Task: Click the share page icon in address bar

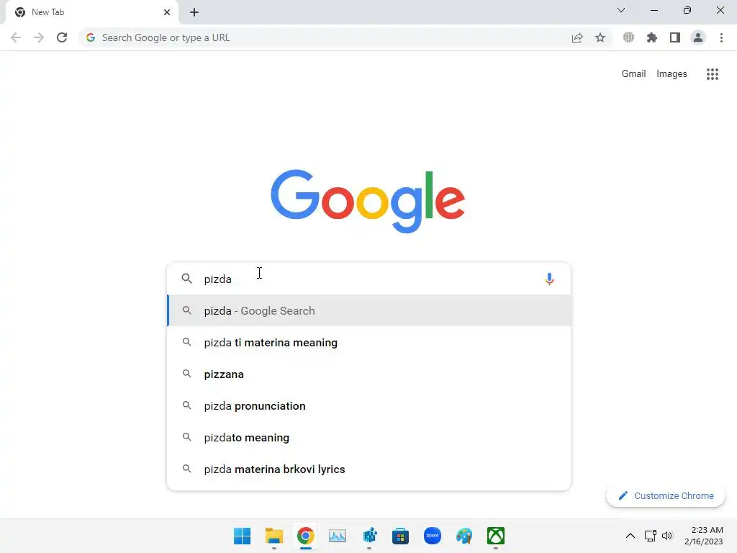Action: [577, 37]
